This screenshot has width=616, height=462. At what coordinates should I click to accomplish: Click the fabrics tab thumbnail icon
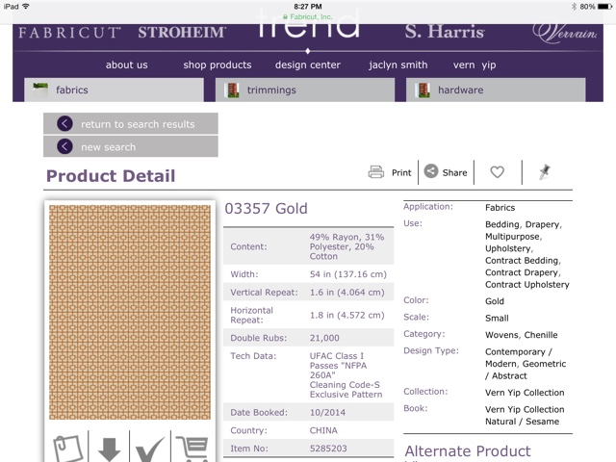click(40, 90)
